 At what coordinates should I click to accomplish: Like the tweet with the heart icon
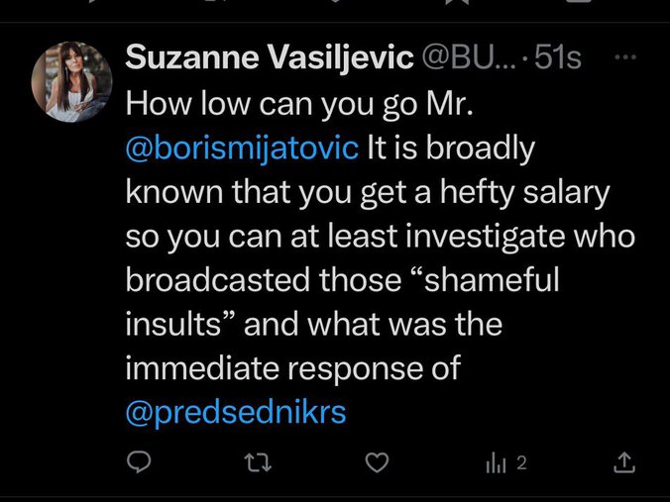pyautogui.click(x=376, y=461)
